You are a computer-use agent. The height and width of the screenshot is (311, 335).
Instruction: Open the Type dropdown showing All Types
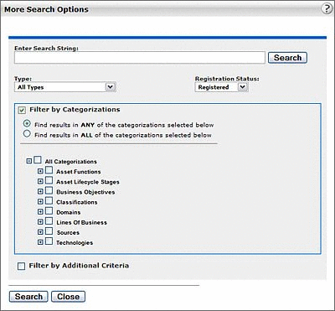point(65,87)
